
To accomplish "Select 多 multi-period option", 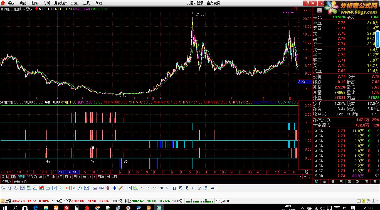I will [200, 188].
